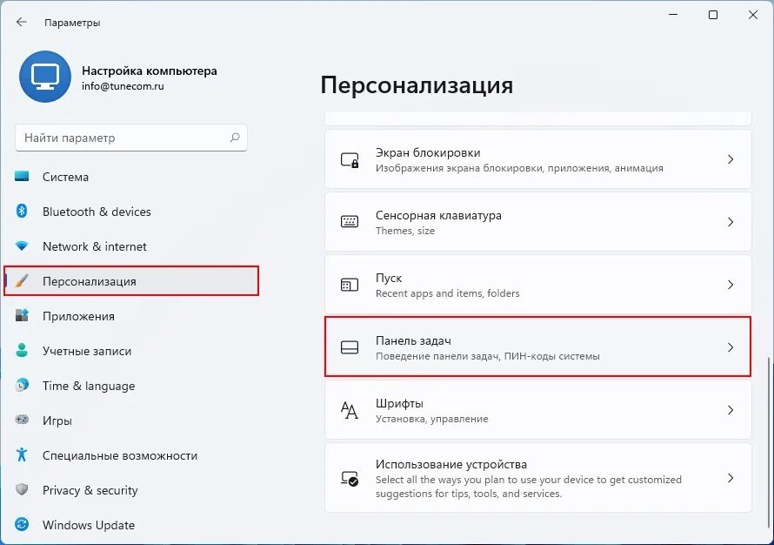The height and width of the screenshot is (545, 774).
Task: Click 'Themes, size' subtitle text
Action: tap(404, 230)
